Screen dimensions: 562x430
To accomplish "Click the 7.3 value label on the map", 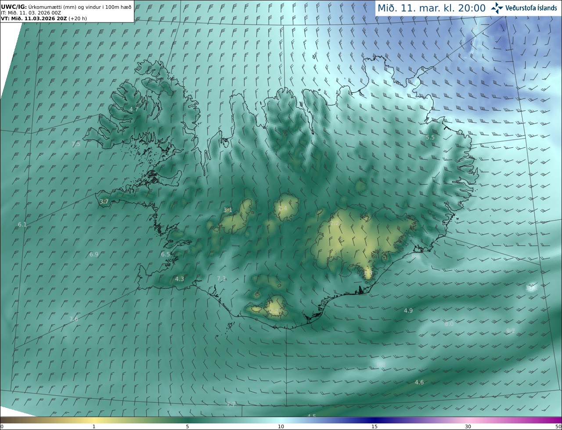I will [221, 278].
